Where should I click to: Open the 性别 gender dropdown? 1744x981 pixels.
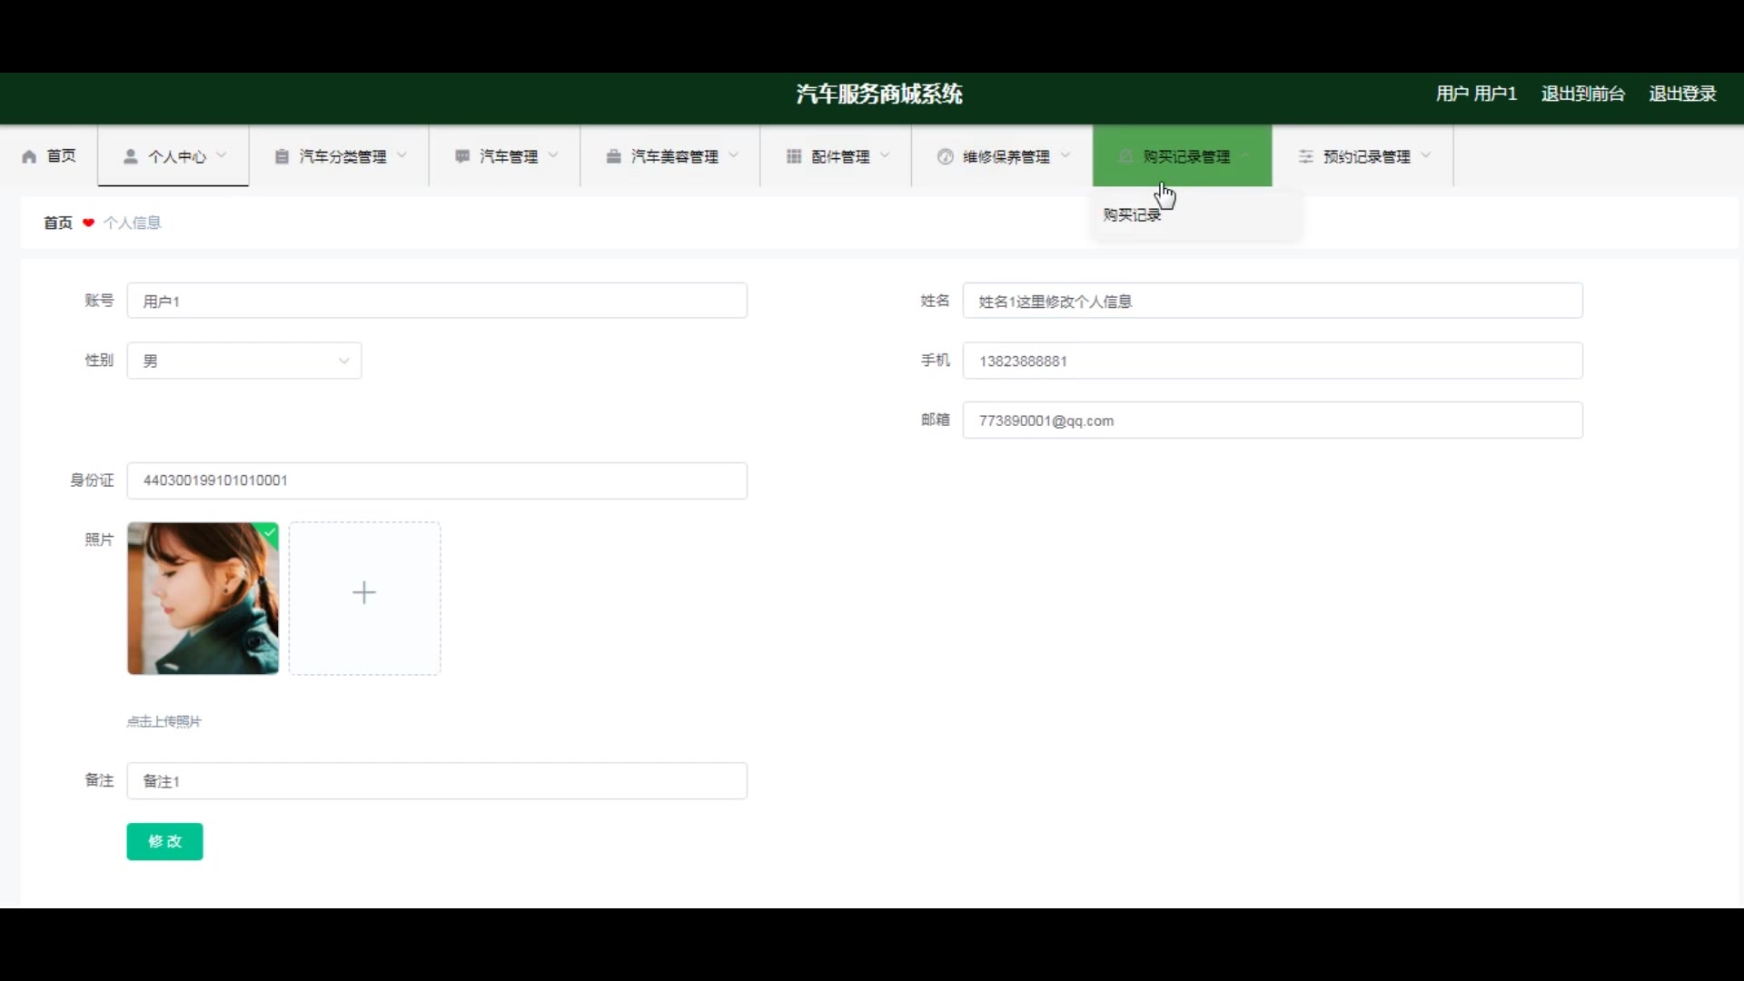point(244,361)
